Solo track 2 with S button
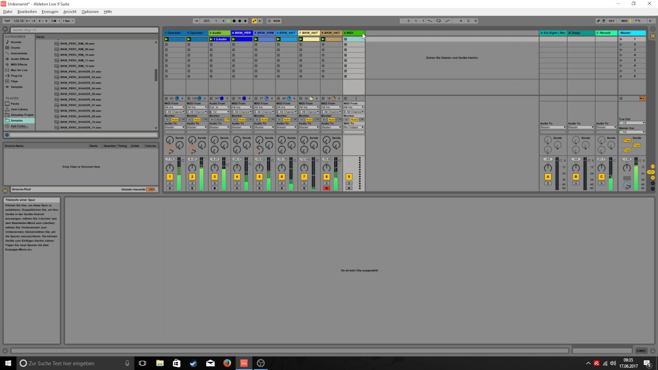The width and height of the screenshot is (658, 370). [192, 183]
